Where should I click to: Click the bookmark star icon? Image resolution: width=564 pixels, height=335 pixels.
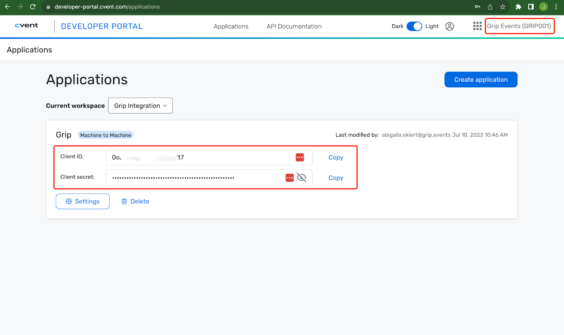(x=503, y=6)
